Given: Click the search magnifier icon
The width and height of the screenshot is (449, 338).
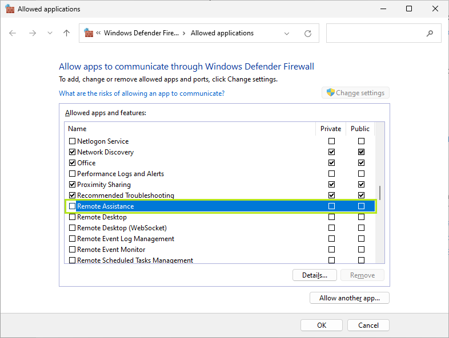Looking at the screenshot, I should [x=430, y=34].
